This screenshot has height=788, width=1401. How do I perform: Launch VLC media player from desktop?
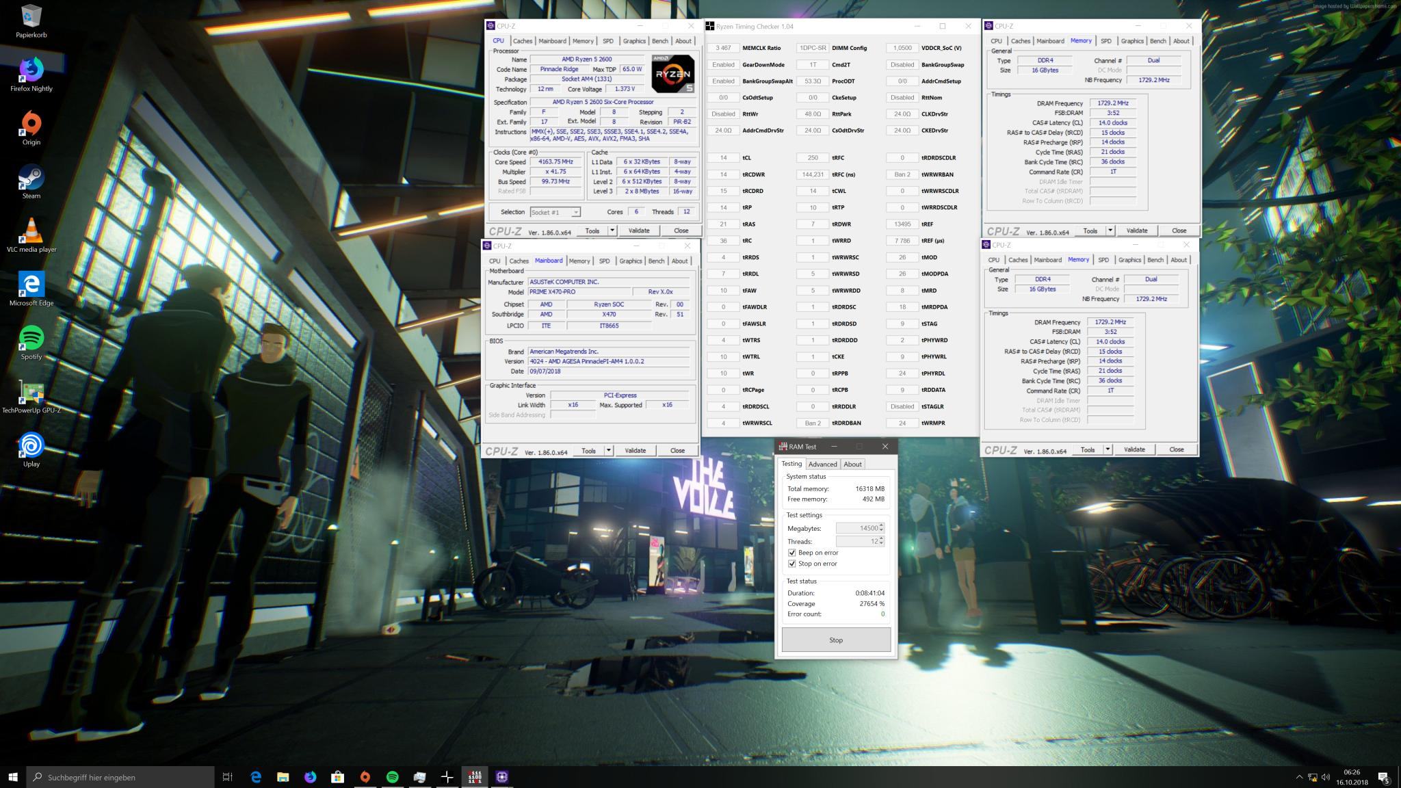point(31,234)
